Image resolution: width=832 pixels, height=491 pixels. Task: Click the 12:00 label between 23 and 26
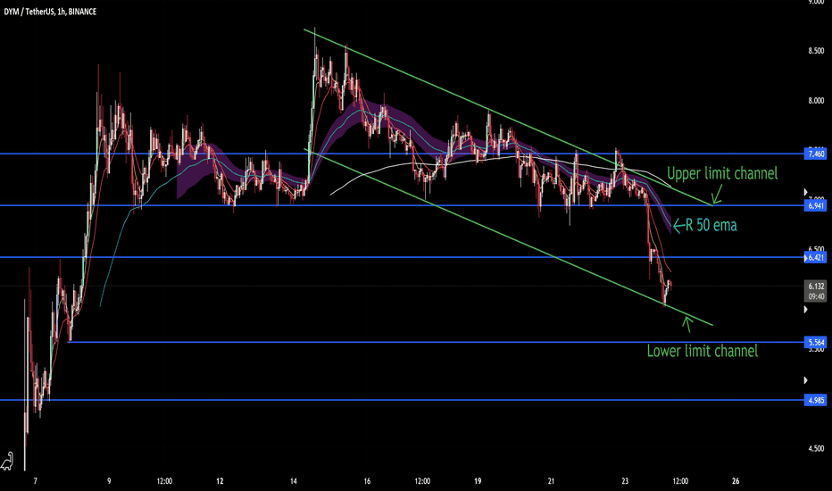pyautogui.click(x=680, y=481)
